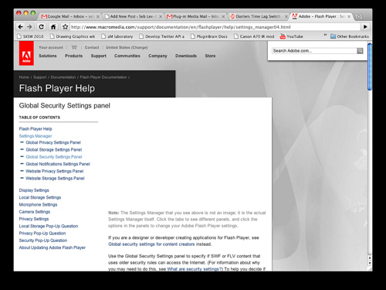The height and width of the screenshot is (290, 386).
Task: Close the Add New Post tab
Action: (161, 16)
